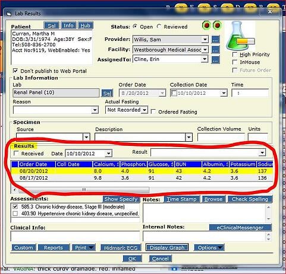Click the second red status light icon
The height and width of the screenshot is (274, 286).
click(217, 26)
